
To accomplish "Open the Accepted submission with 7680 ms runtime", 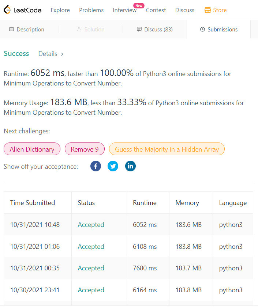I will tap(91, 268).
